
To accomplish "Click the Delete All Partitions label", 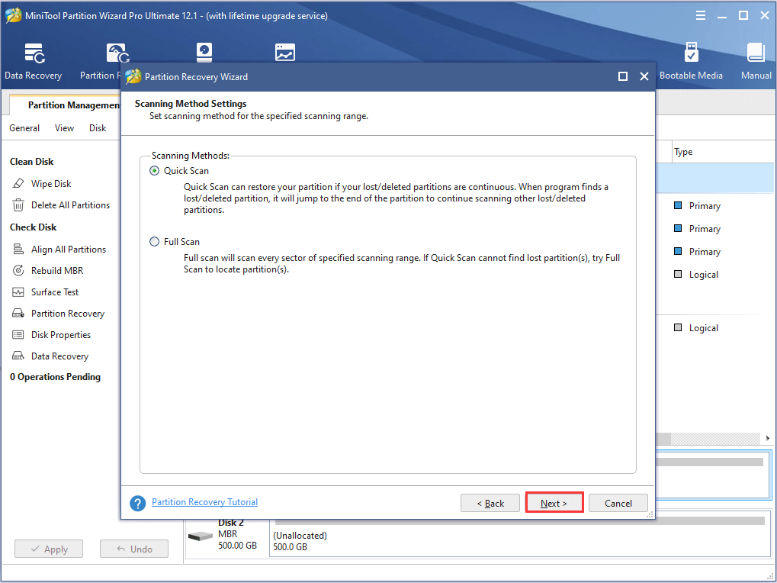I will (x=70, y=205).
